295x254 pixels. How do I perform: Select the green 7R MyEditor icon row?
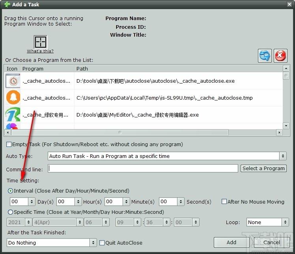coord(144,115)
